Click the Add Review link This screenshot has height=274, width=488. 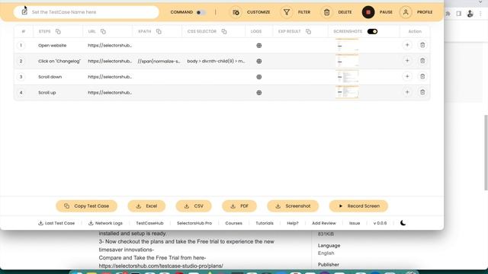click(324, 223)
